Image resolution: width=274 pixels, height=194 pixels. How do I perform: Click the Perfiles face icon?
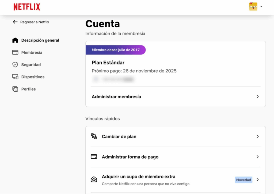(15, 89)
